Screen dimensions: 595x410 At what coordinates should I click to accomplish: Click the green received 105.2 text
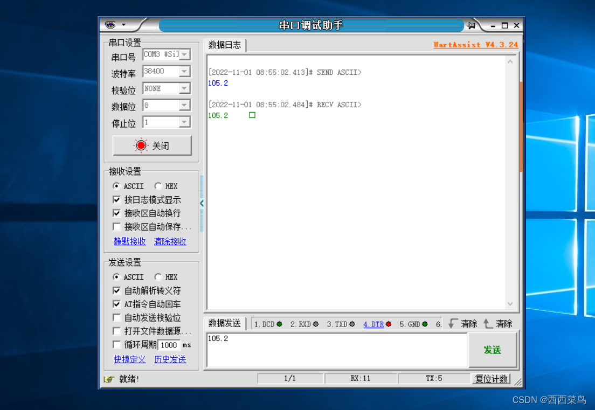click(218, 116)
